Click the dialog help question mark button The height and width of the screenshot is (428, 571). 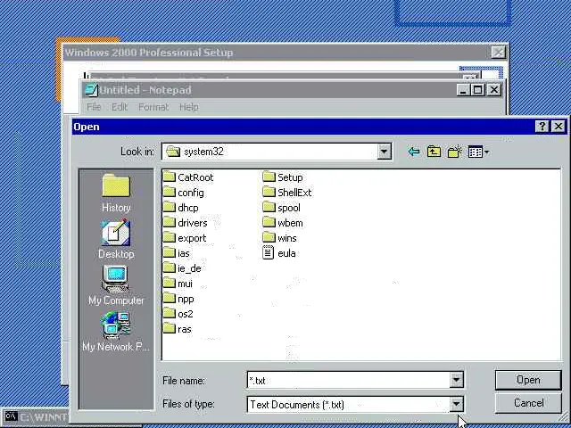pyautogui.click(x=542, y=127)
